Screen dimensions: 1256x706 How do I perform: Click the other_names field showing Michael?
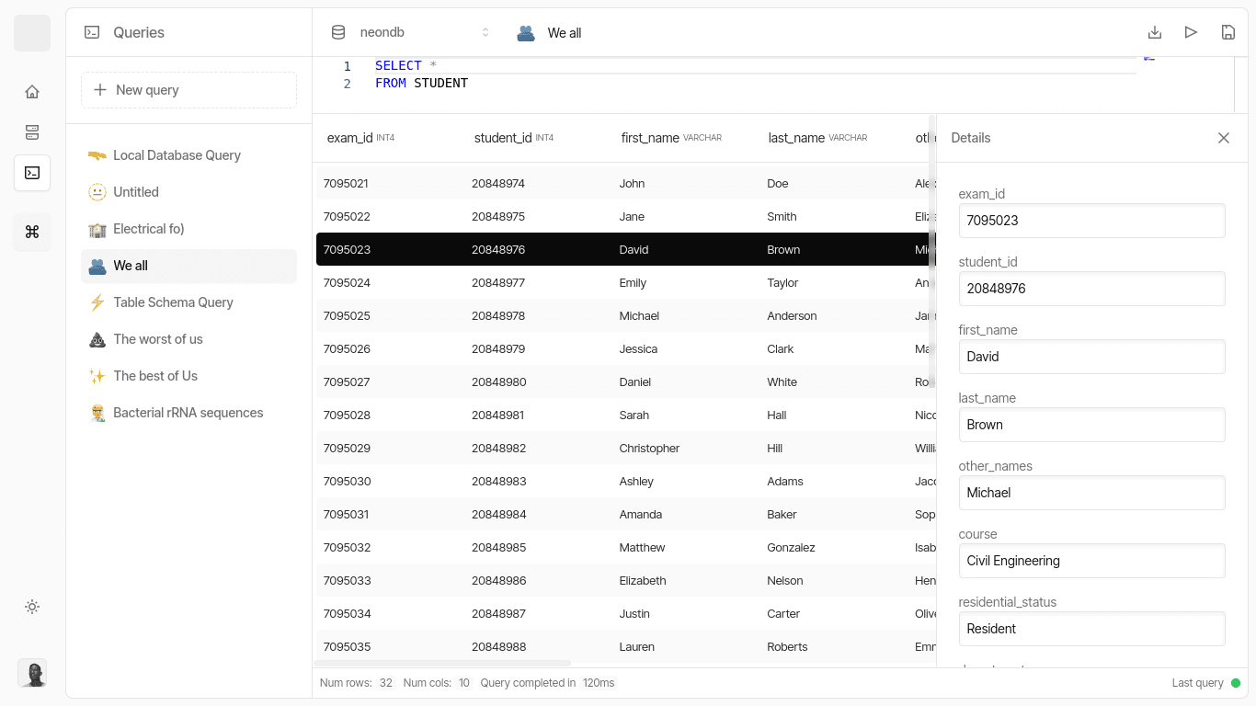coord(1091,493)
